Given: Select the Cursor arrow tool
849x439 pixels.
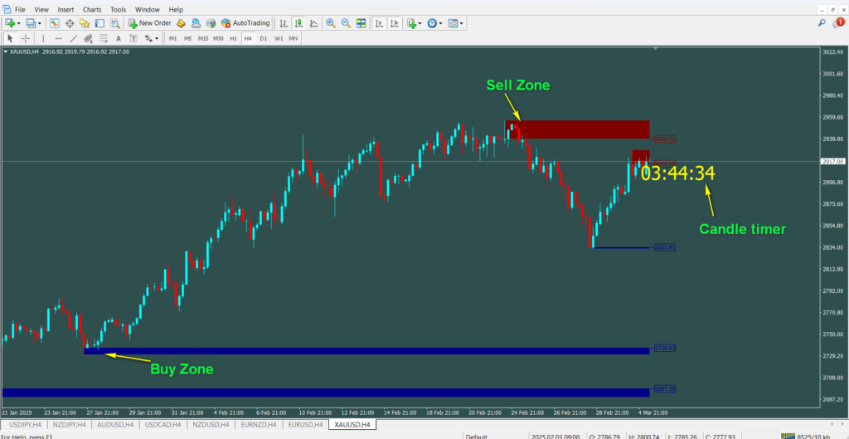Looking at the screenshot, I should tap(10, 38).
